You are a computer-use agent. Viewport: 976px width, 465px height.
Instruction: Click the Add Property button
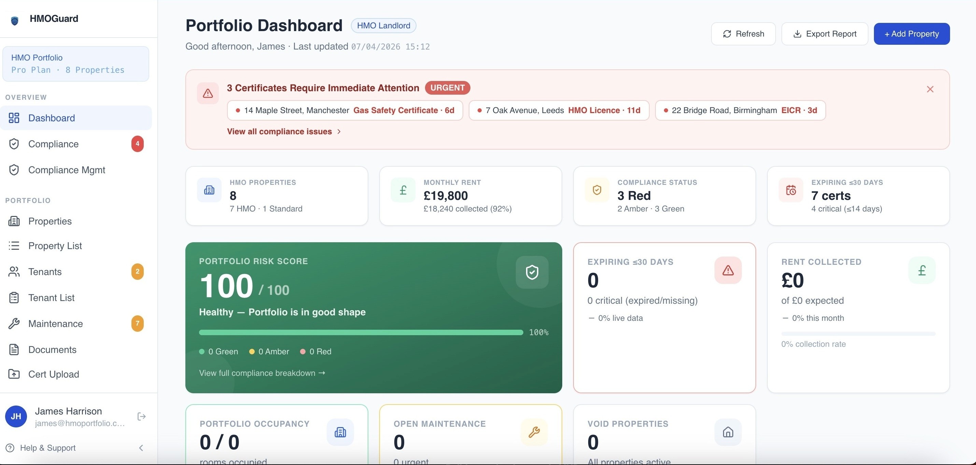(911, 34)
